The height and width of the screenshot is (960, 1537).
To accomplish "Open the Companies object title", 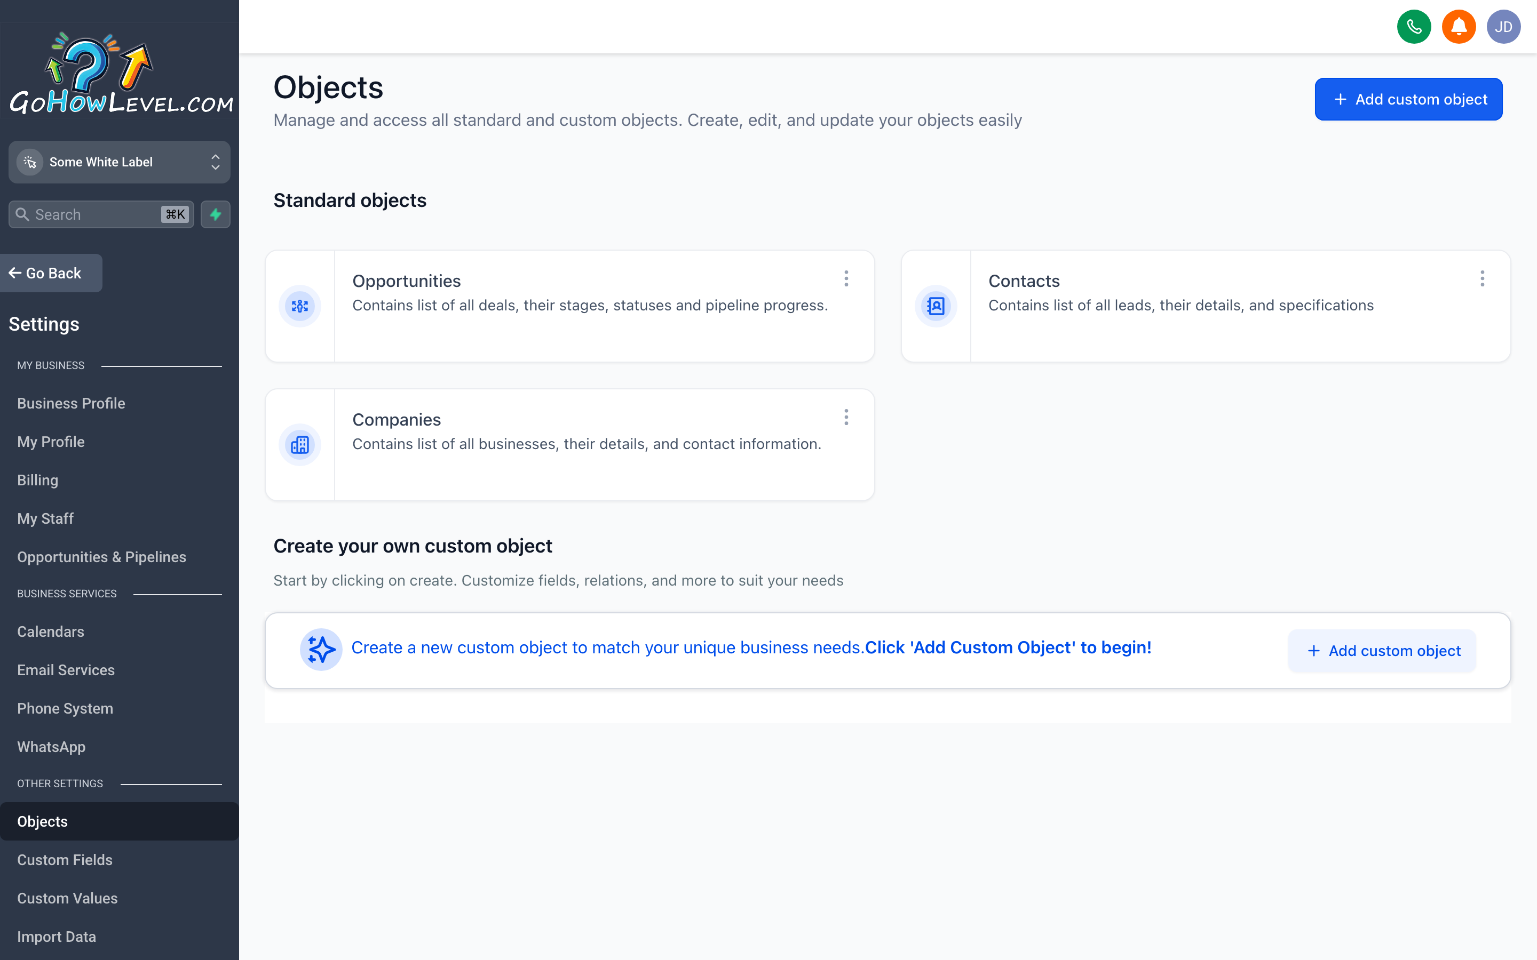I will pos(397,420).
